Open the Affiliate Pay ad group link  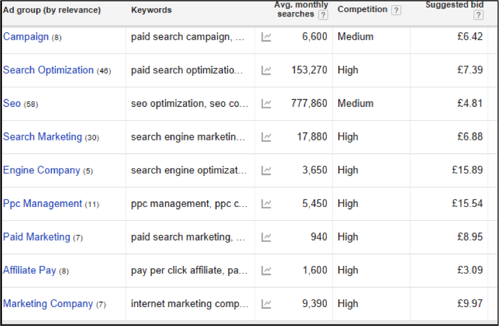tap(29, 270)
